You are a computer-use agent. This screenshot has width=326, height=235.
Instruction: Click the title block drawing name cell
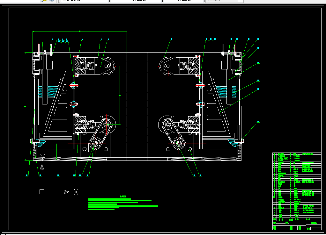click(314, 224)
